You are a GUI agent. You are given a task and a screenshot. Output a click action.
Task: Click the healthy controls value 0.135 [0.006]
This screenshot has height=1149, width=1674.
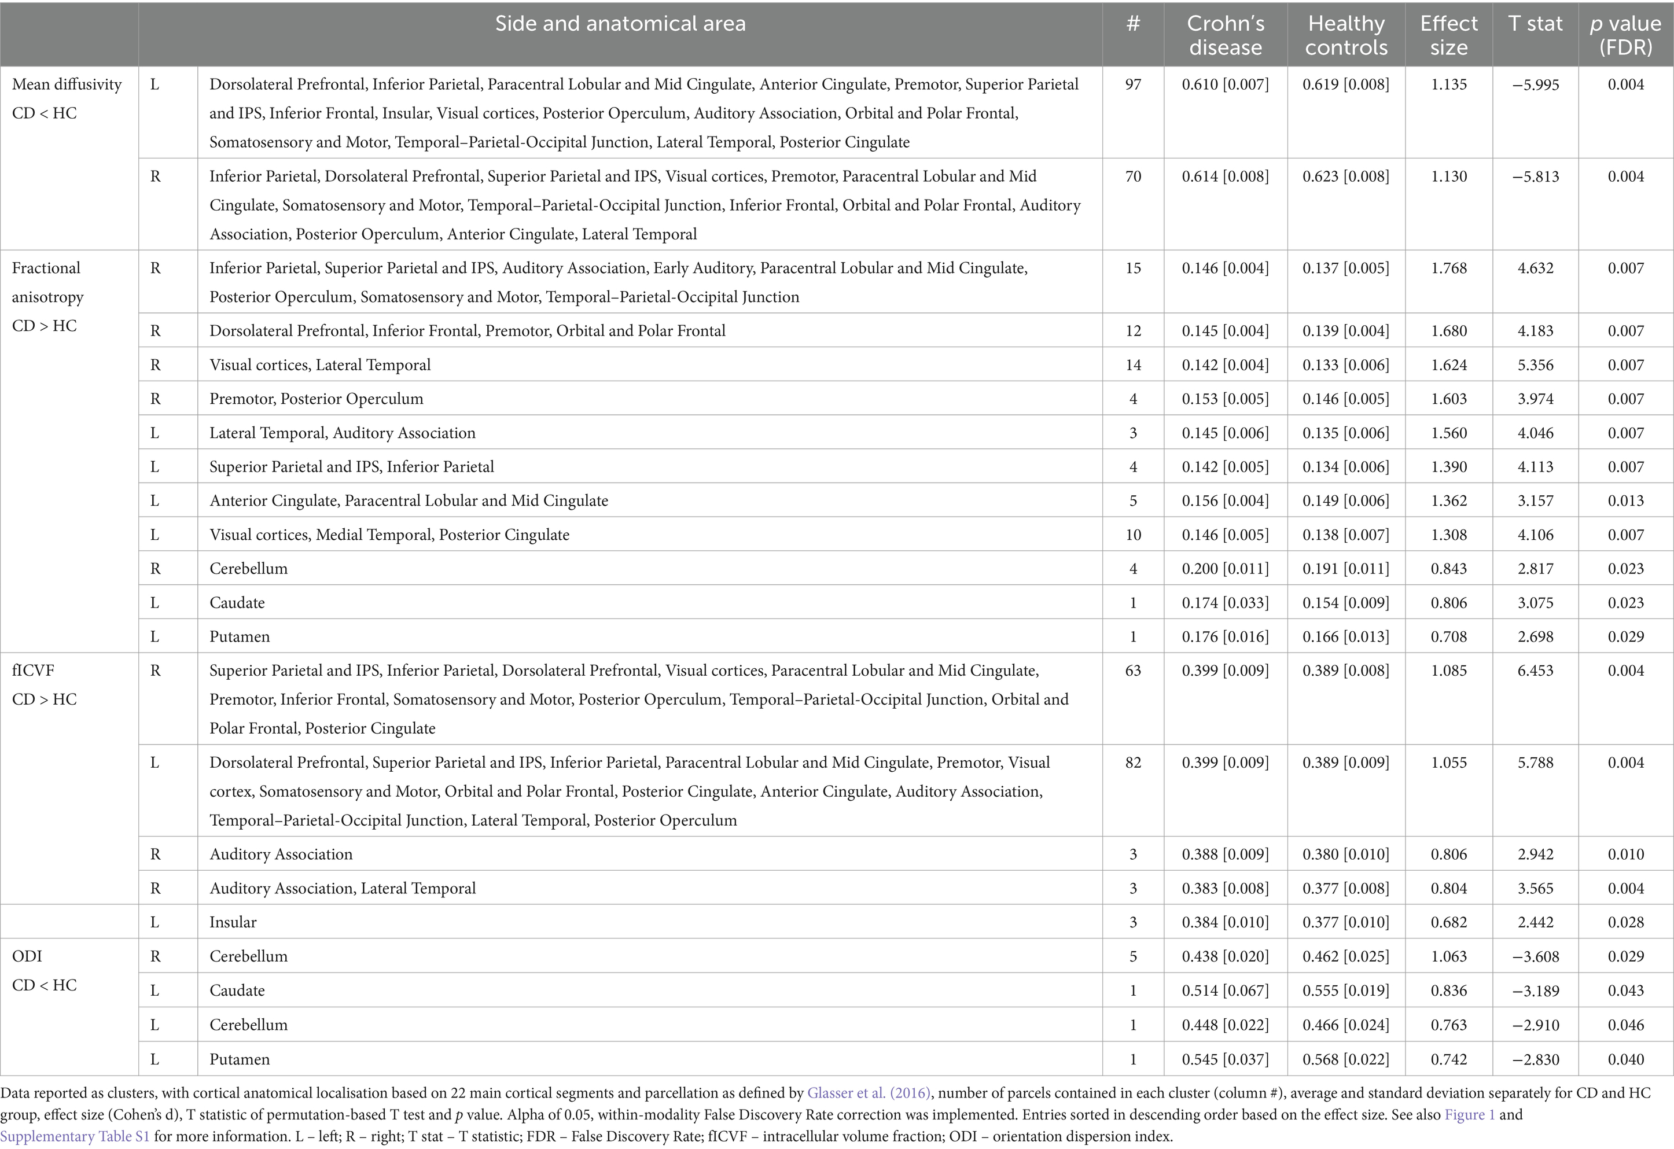click(x=1345, y=433)
